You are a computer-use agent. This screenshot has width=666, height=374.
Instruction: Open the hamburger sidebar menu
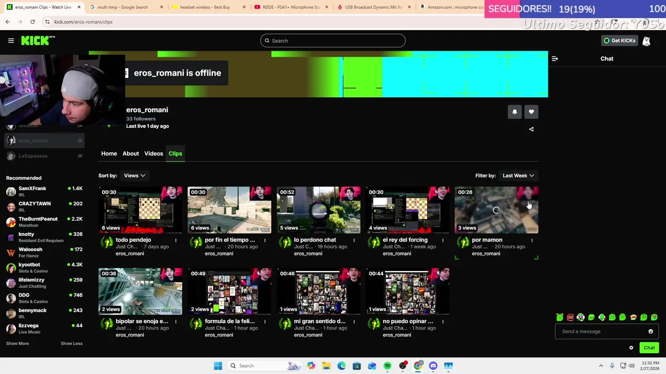tap(11, 41)
